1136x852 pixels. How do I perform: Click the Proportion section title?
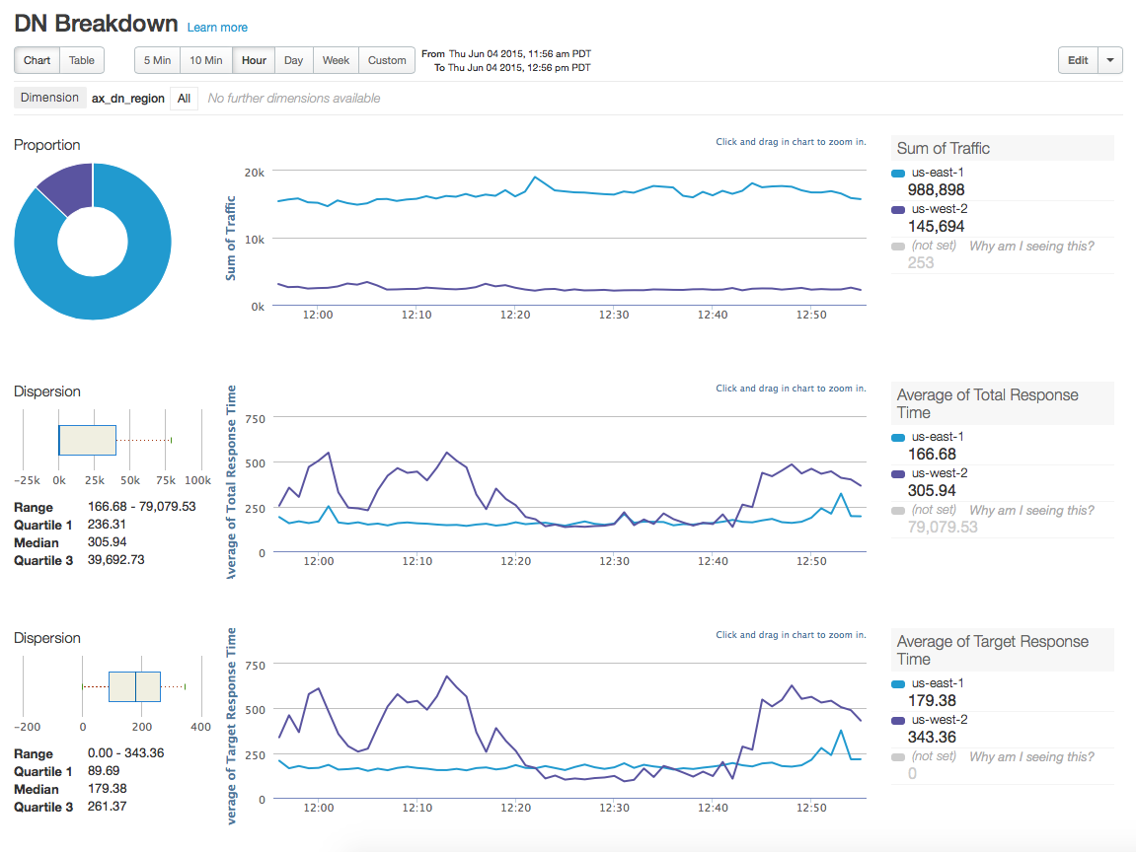[x=47, y=145]
